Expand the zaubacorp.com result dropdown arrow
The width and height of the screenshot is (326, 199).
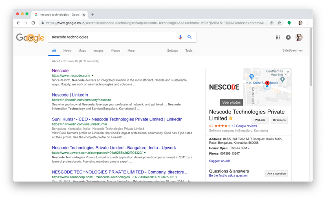click(176, 177)
